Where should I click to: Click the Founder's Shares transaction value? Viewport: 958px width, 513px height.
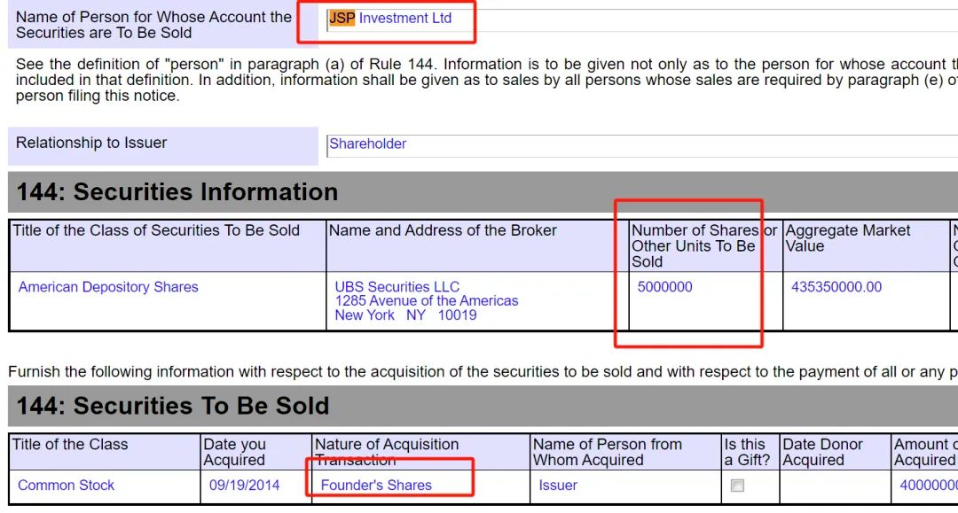click(x=376, y=486)
